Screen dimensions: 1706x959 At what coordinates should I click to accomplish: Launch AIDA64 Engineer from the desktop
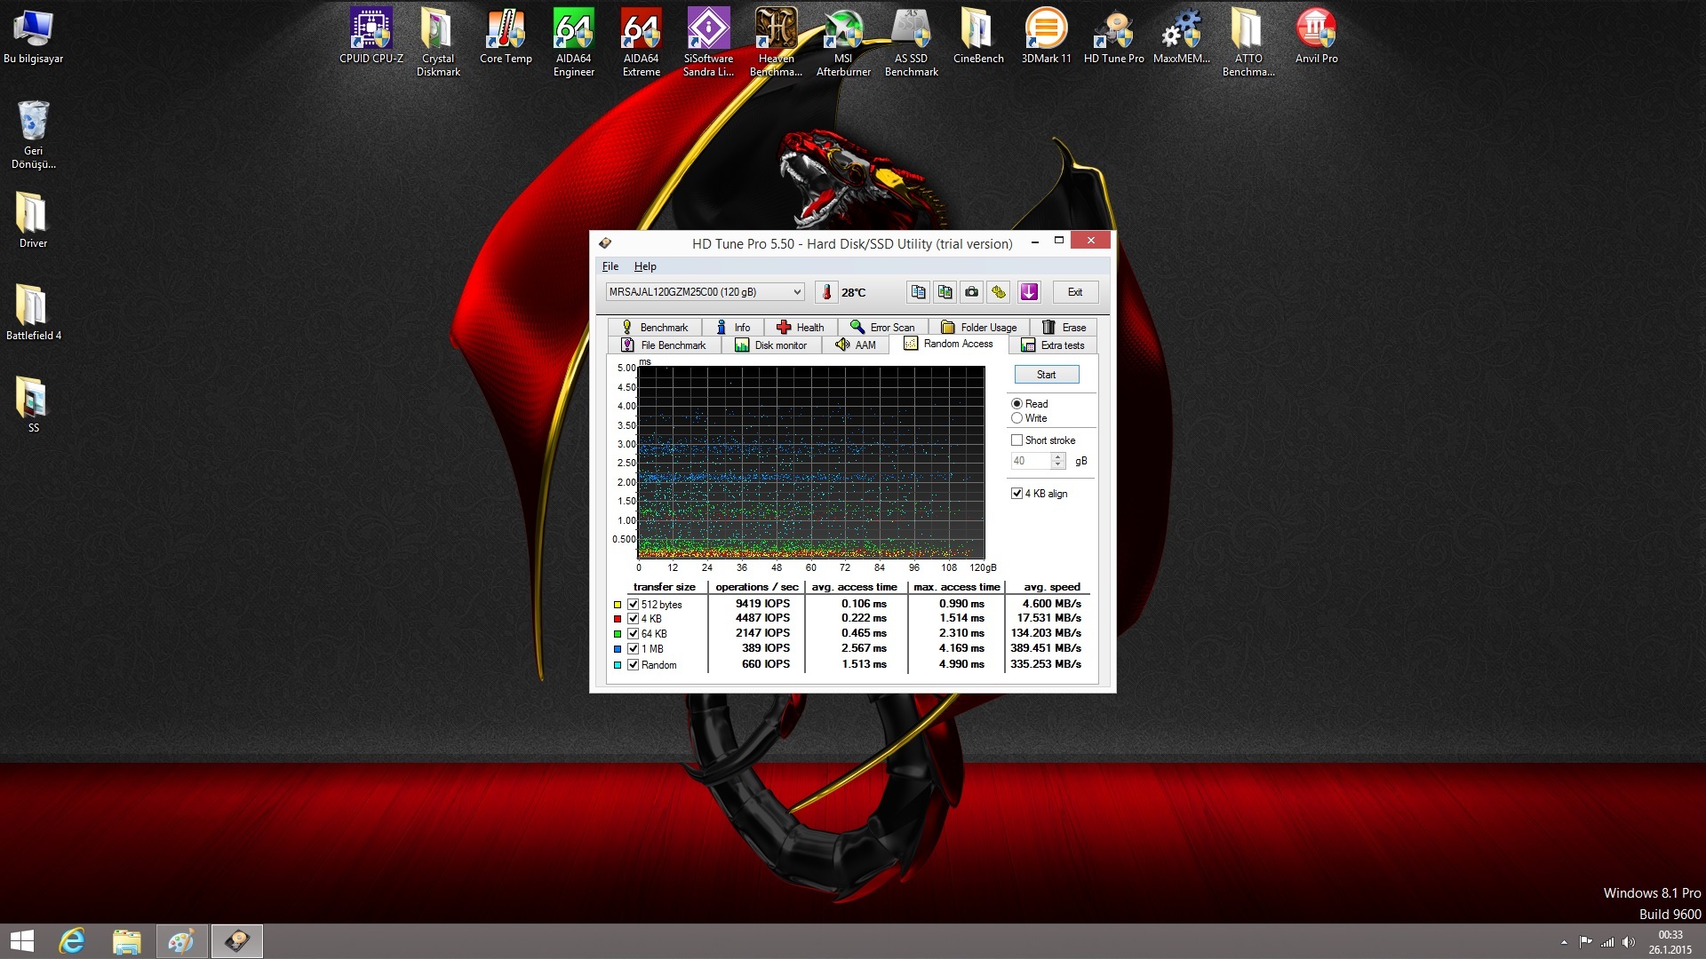[x=573, y=43]
